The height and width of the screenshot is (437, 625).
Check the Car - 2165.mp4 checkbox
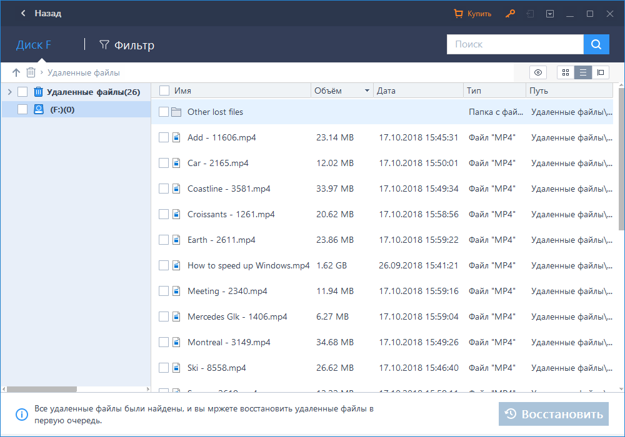[x=164, y=163]
